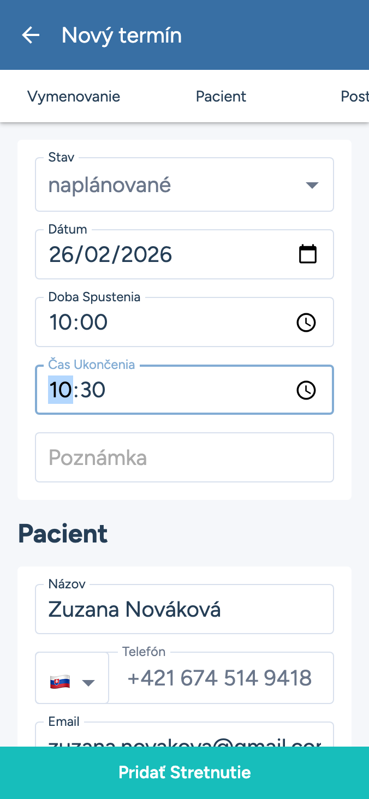Click the Slovak flag icon
Viewport: 369px width, 799px height.
60,682
